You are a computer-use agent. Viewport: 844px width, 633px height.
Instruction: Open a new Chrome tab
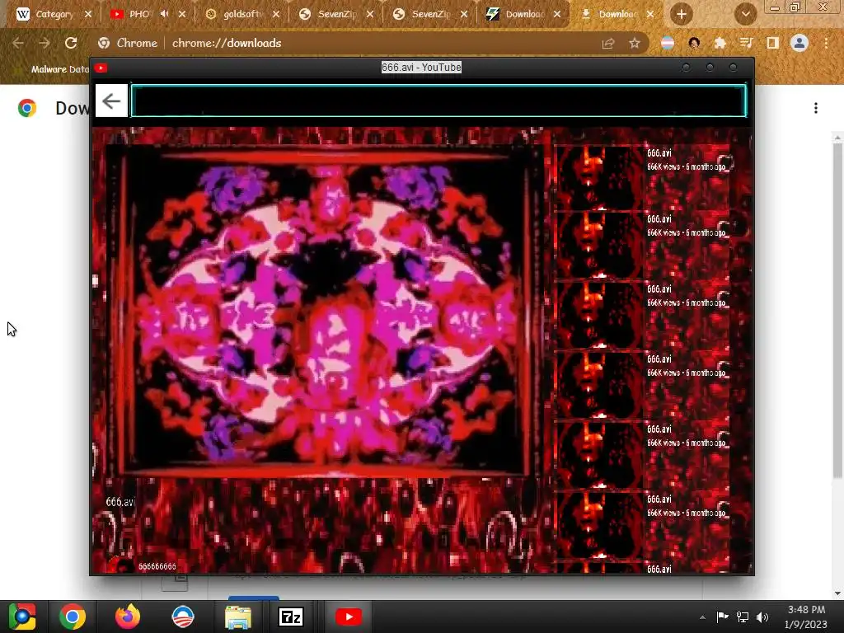682,14
